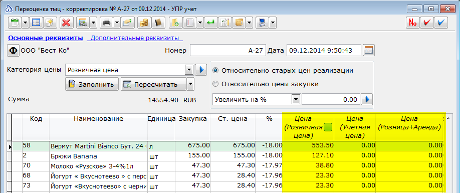Click the green marker in Розничная цена header
Image resolution: width=460 pixels, height=193 pixels.
coord(328,127)
